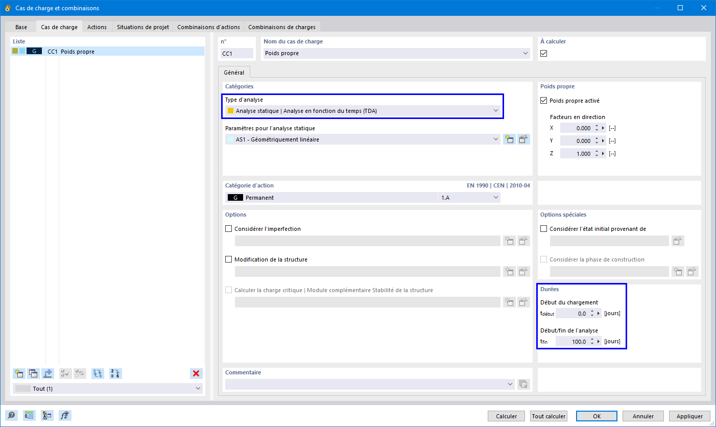The height and width of the screenshot is (427, 716).
Task: Open the Combinaisons d'actions tab
Action: [x=208, y=27]
